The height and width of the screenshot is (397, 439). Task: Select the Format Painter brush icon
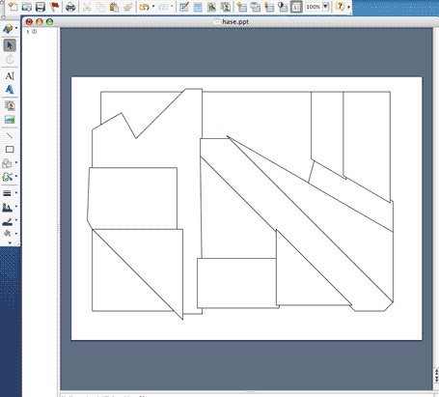127,7
